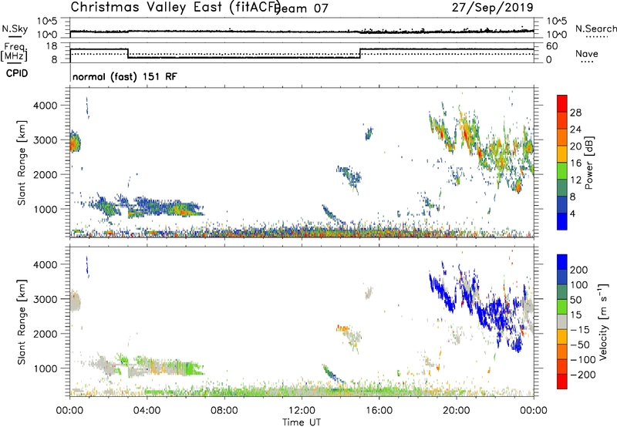Click the "50" label on velocity colorbar

click(576, 300)
